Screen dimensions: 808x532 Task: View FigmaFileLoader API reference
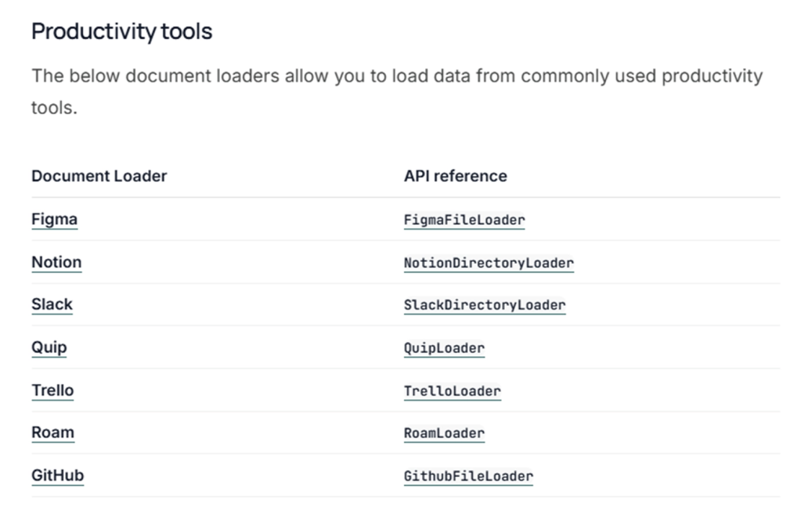pyautogui.click(x=464, y=220)
